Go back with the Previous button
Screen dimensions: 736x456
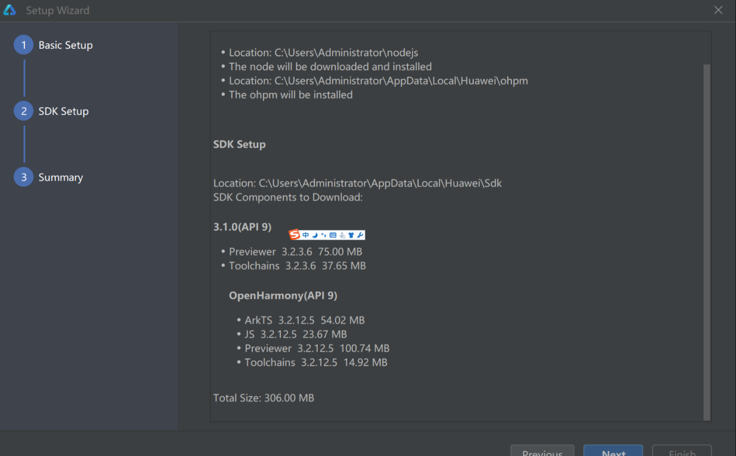(x=542, y=451)
